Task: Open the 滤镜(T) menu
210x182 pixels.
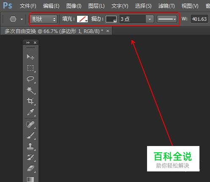Action: point(166,6)
